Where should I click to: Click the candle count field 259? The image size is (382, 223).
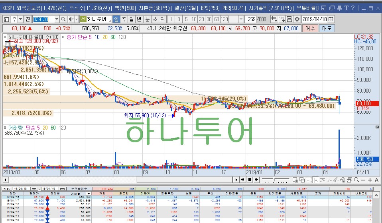coord(250,19)
